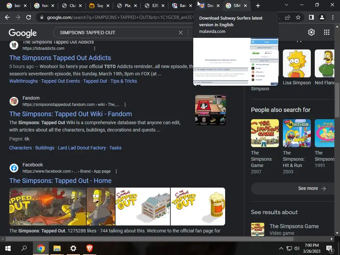This screenshot has width=340, height=255.
Task: Open Lisa Simpson character card
Action: [x=297, y=67]
